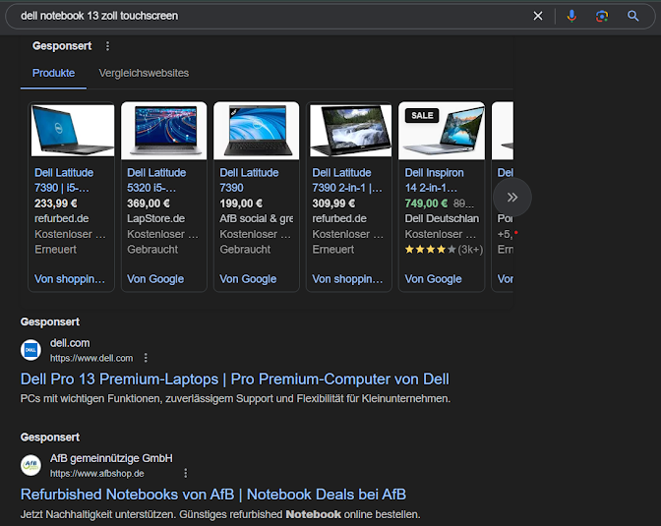Click 'Von Google' link on 199,00 € card
Image resolution: width=661 pixels, height=526 pixels.
248,279
